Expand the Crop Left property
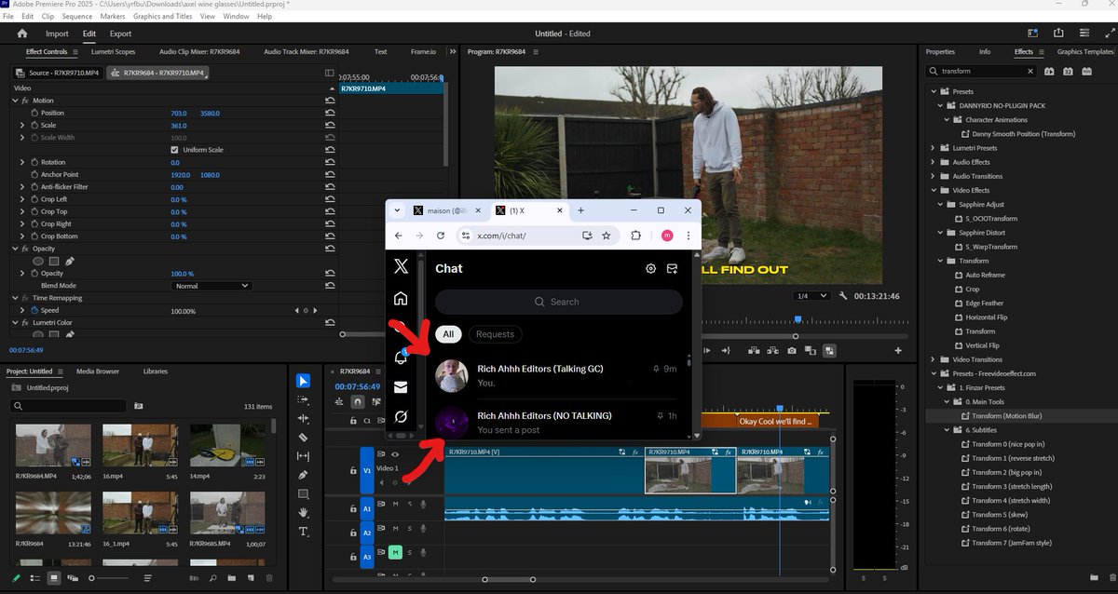This screenshot has height=594, width=1118. click(22, 199)
